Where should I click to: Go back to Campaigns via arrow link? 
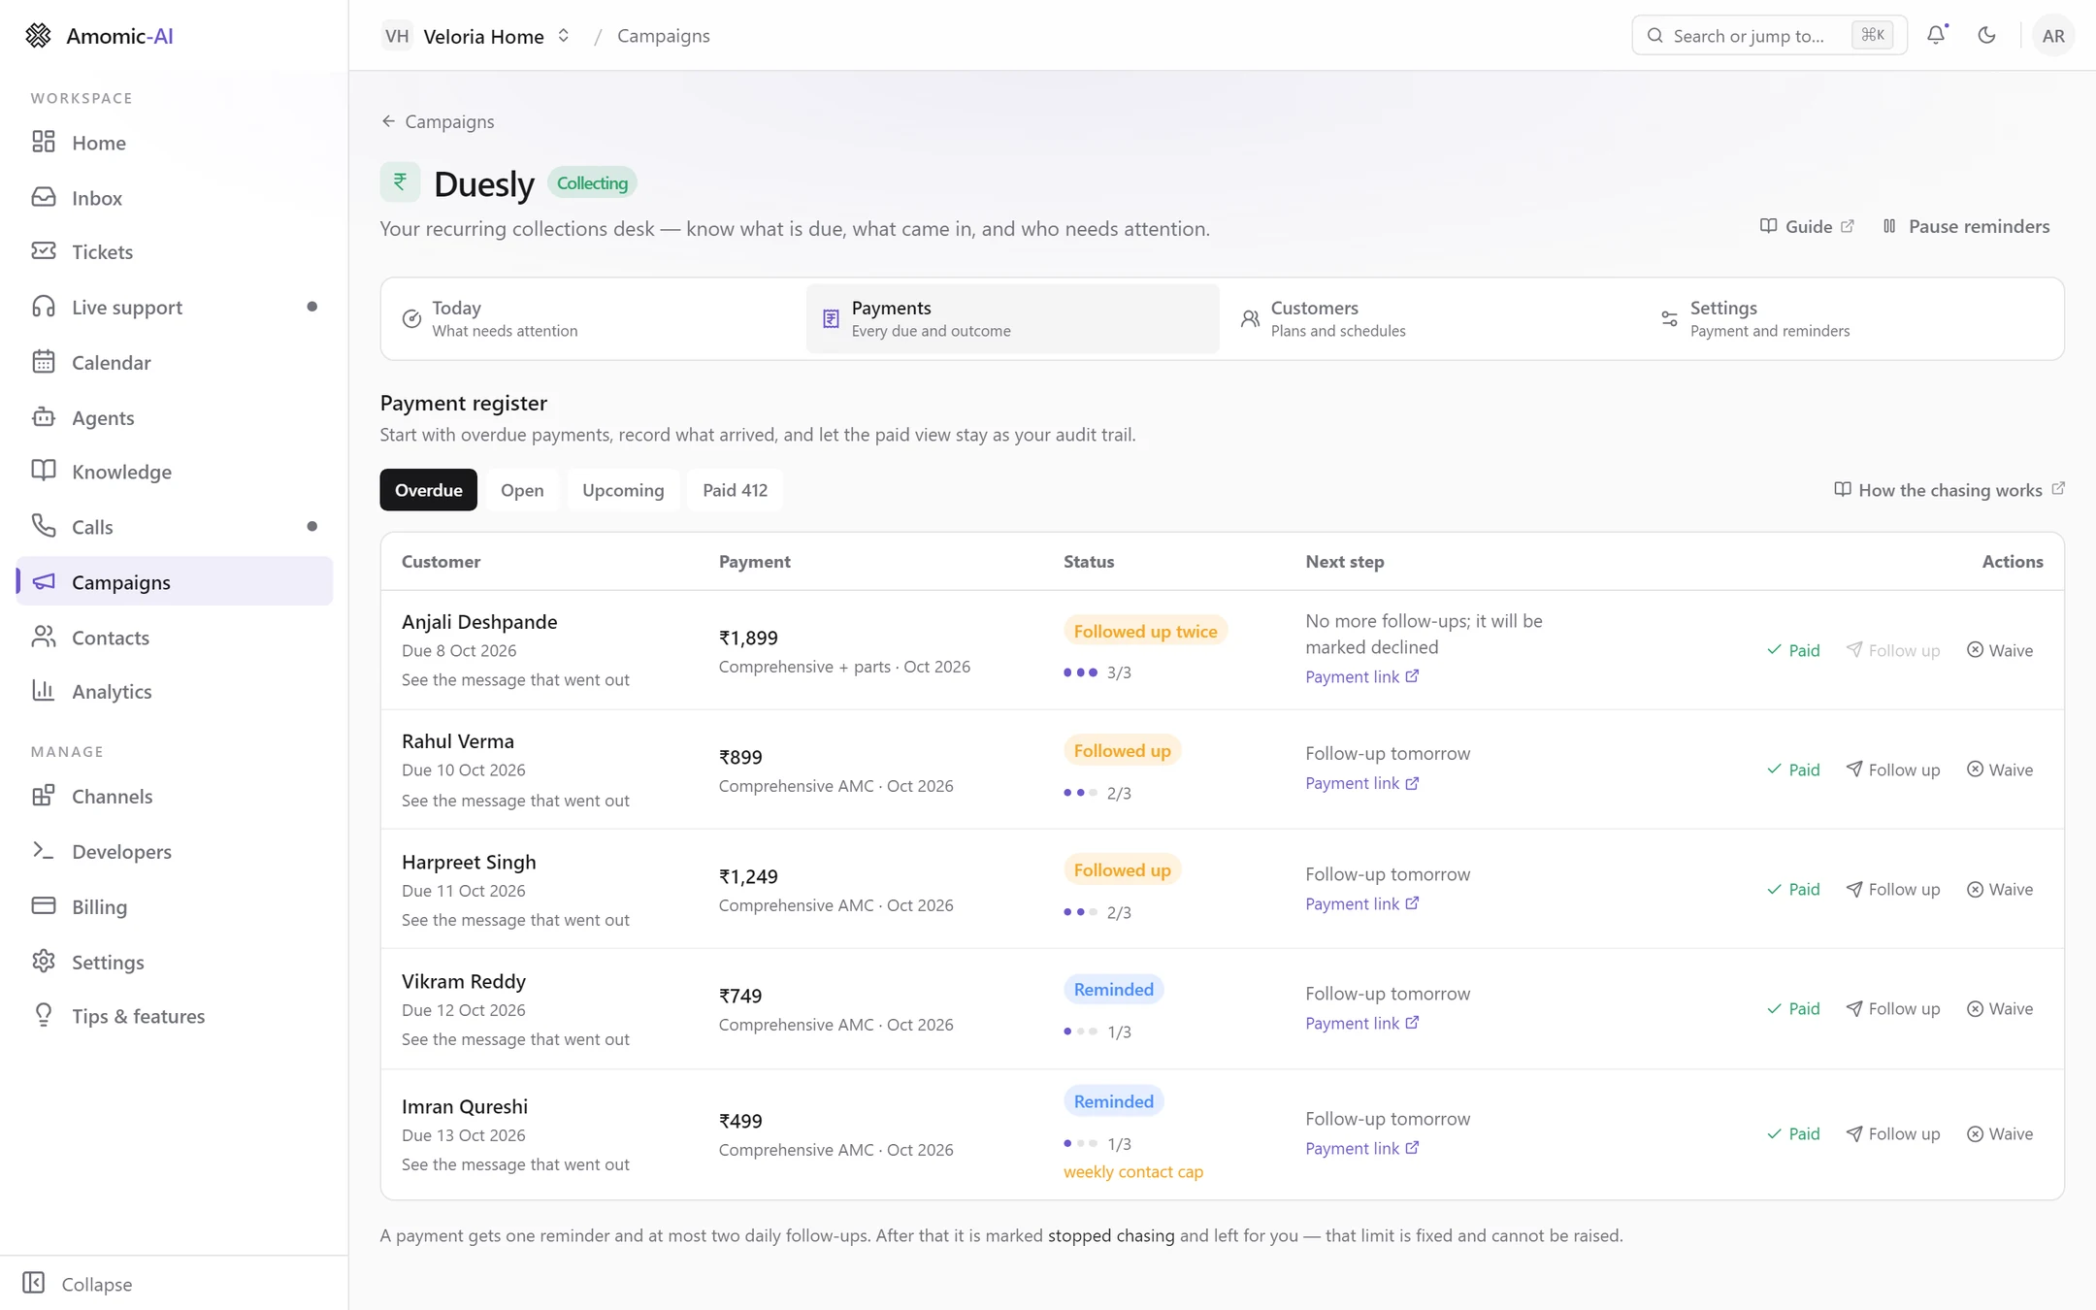tap(438, 121)
